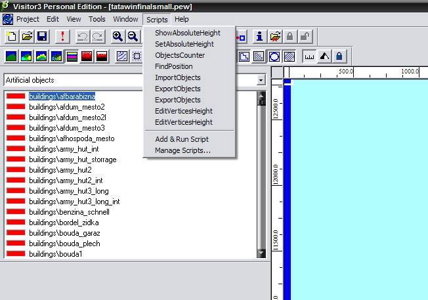
Task: Run the ImportObjects script
Action: 178,78
